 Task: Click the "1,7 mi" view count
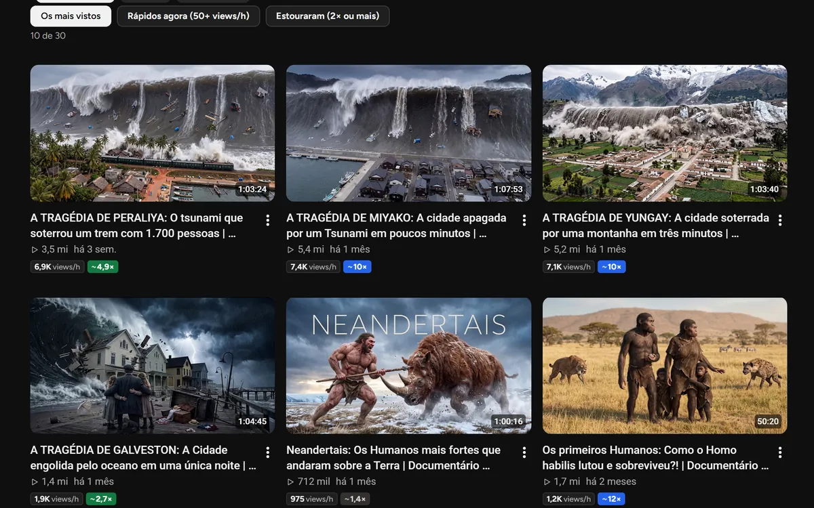tap(562, 482)
